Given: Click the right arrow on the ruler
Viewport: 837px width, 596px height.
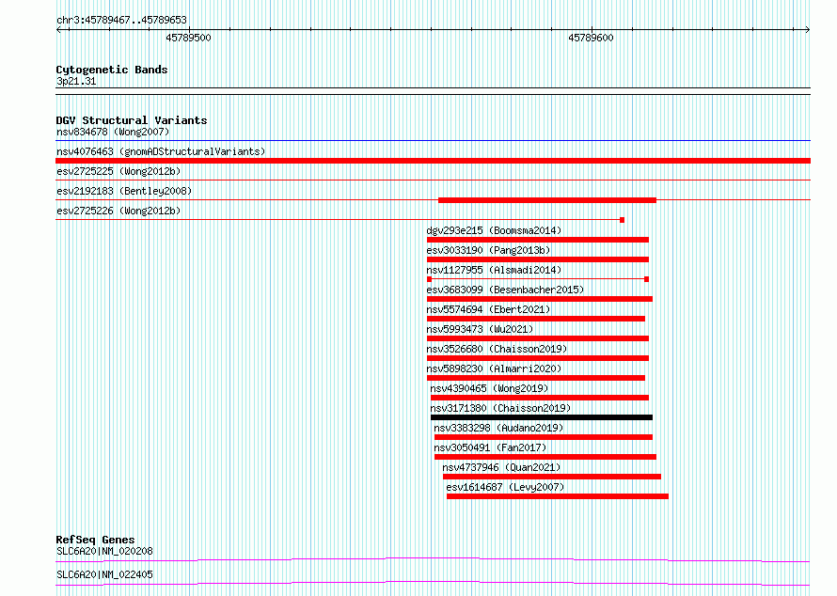Looking at the screenshot, I should pyautogui.click(x=807, y=30).
